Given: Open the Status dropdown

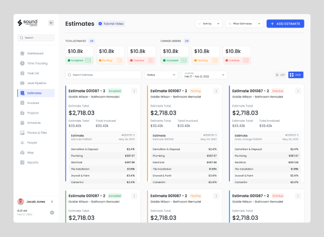Looking at the screenshot, I should tap(161, 75).
